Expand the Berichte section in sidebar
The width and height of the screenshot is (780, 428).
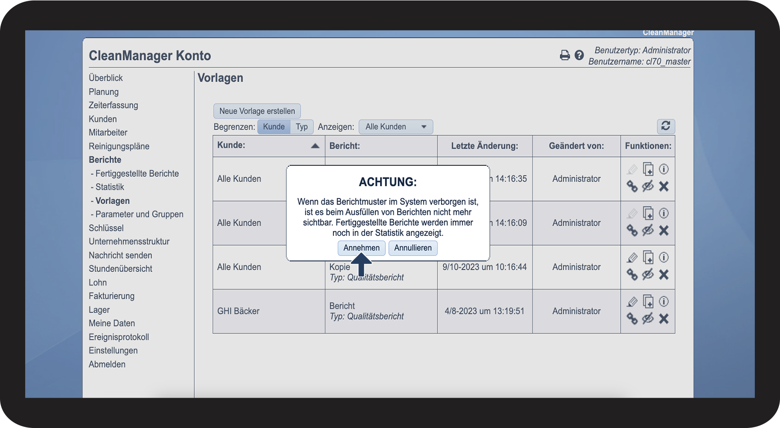(105, 160)
